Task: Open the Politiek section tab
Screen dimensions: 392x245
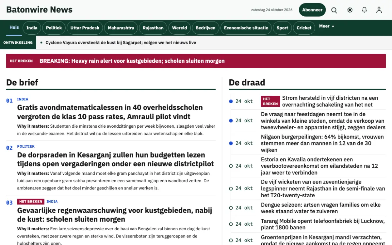Action: pos(54,28)
